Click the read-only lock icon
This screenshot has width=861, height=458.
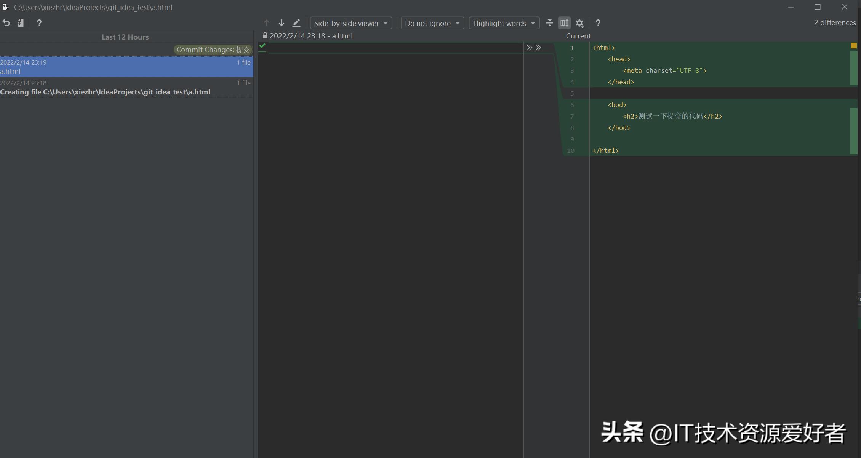[265, 35]
